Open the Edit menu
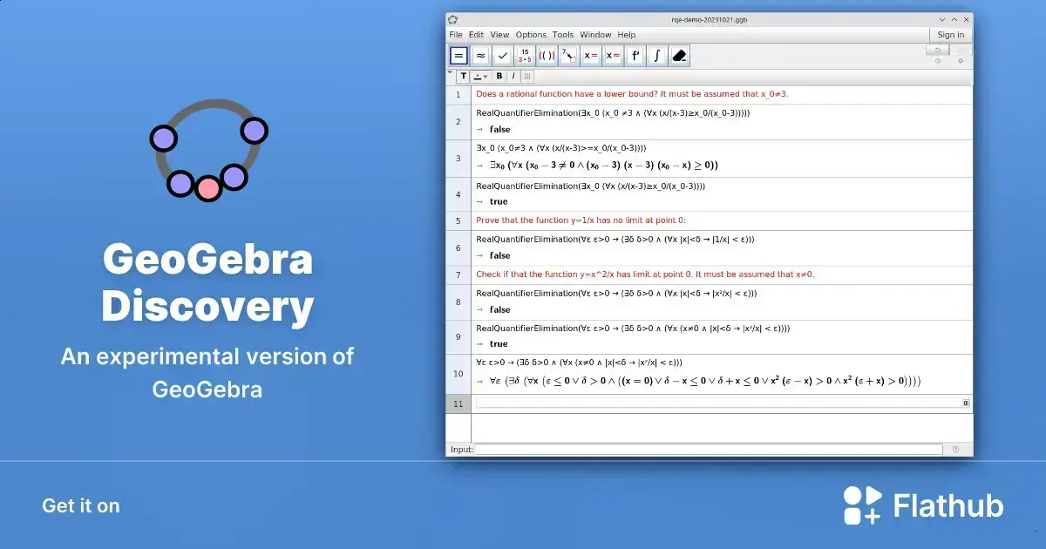The height and width of the screenshot is (549, 1046). [476, 35]
